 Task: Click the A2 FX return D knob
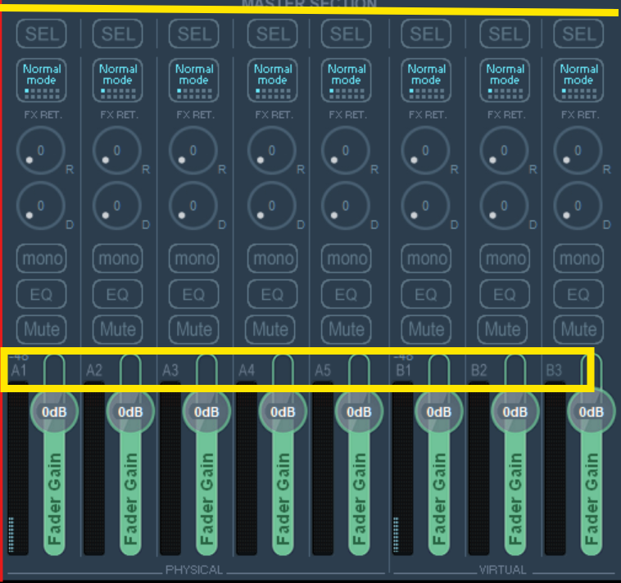(116, 206)
